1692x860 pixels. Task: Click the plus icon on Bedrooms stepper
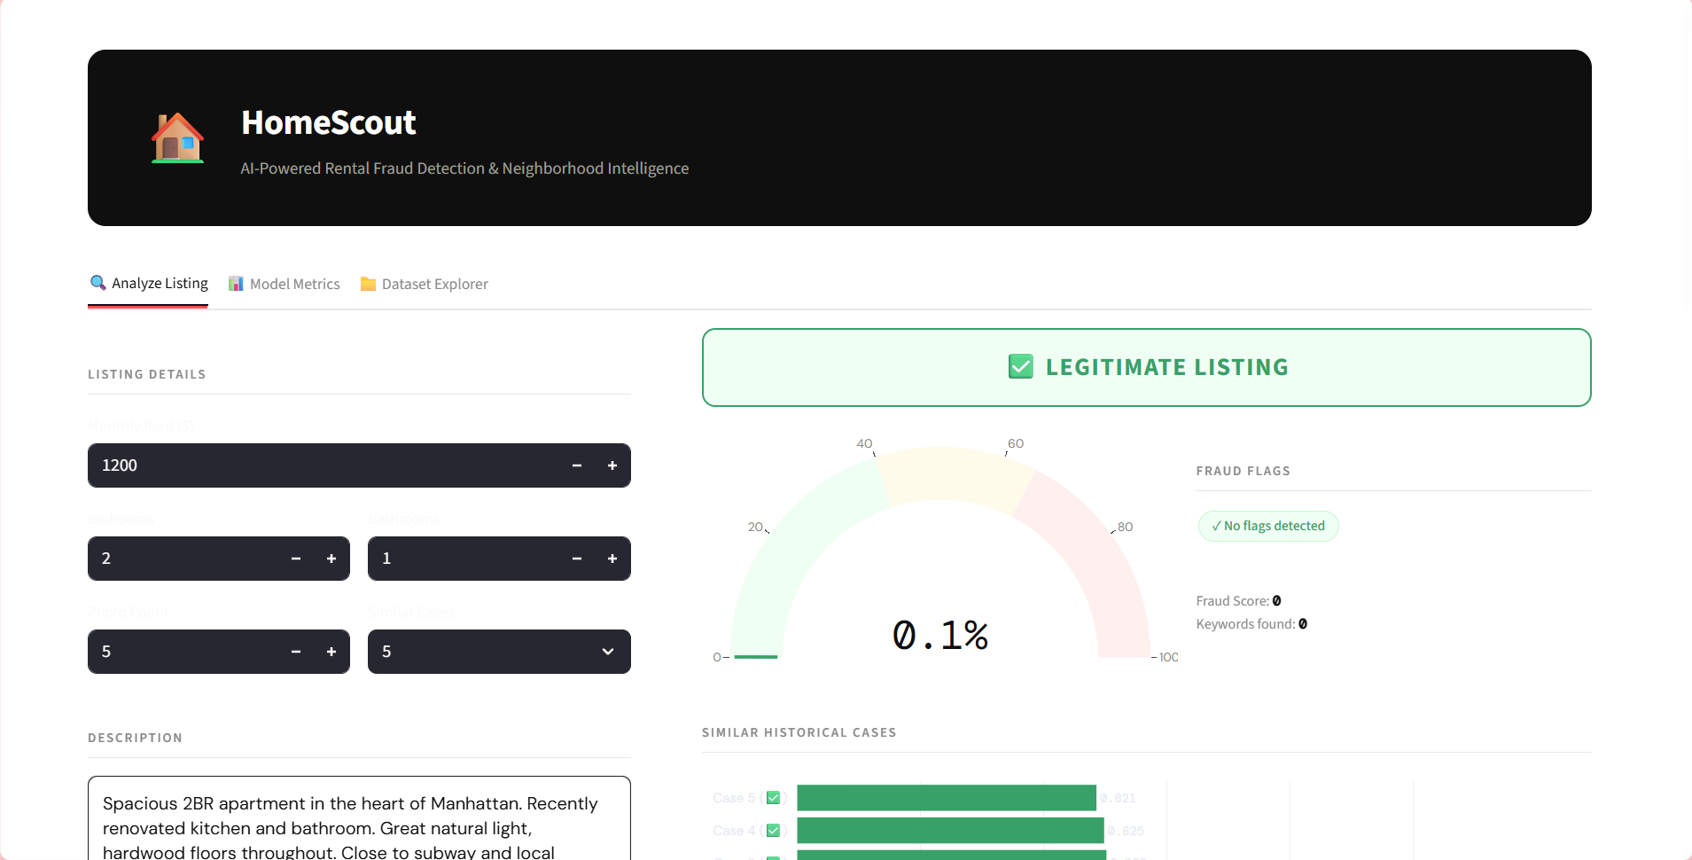(331, 558)
